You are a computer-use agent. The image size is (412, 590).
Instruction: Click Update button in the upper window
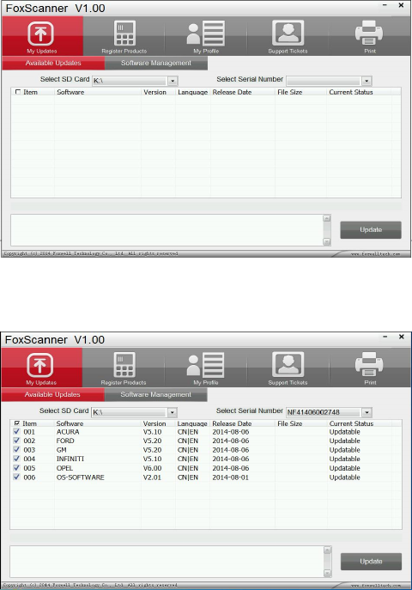point(371,230)
